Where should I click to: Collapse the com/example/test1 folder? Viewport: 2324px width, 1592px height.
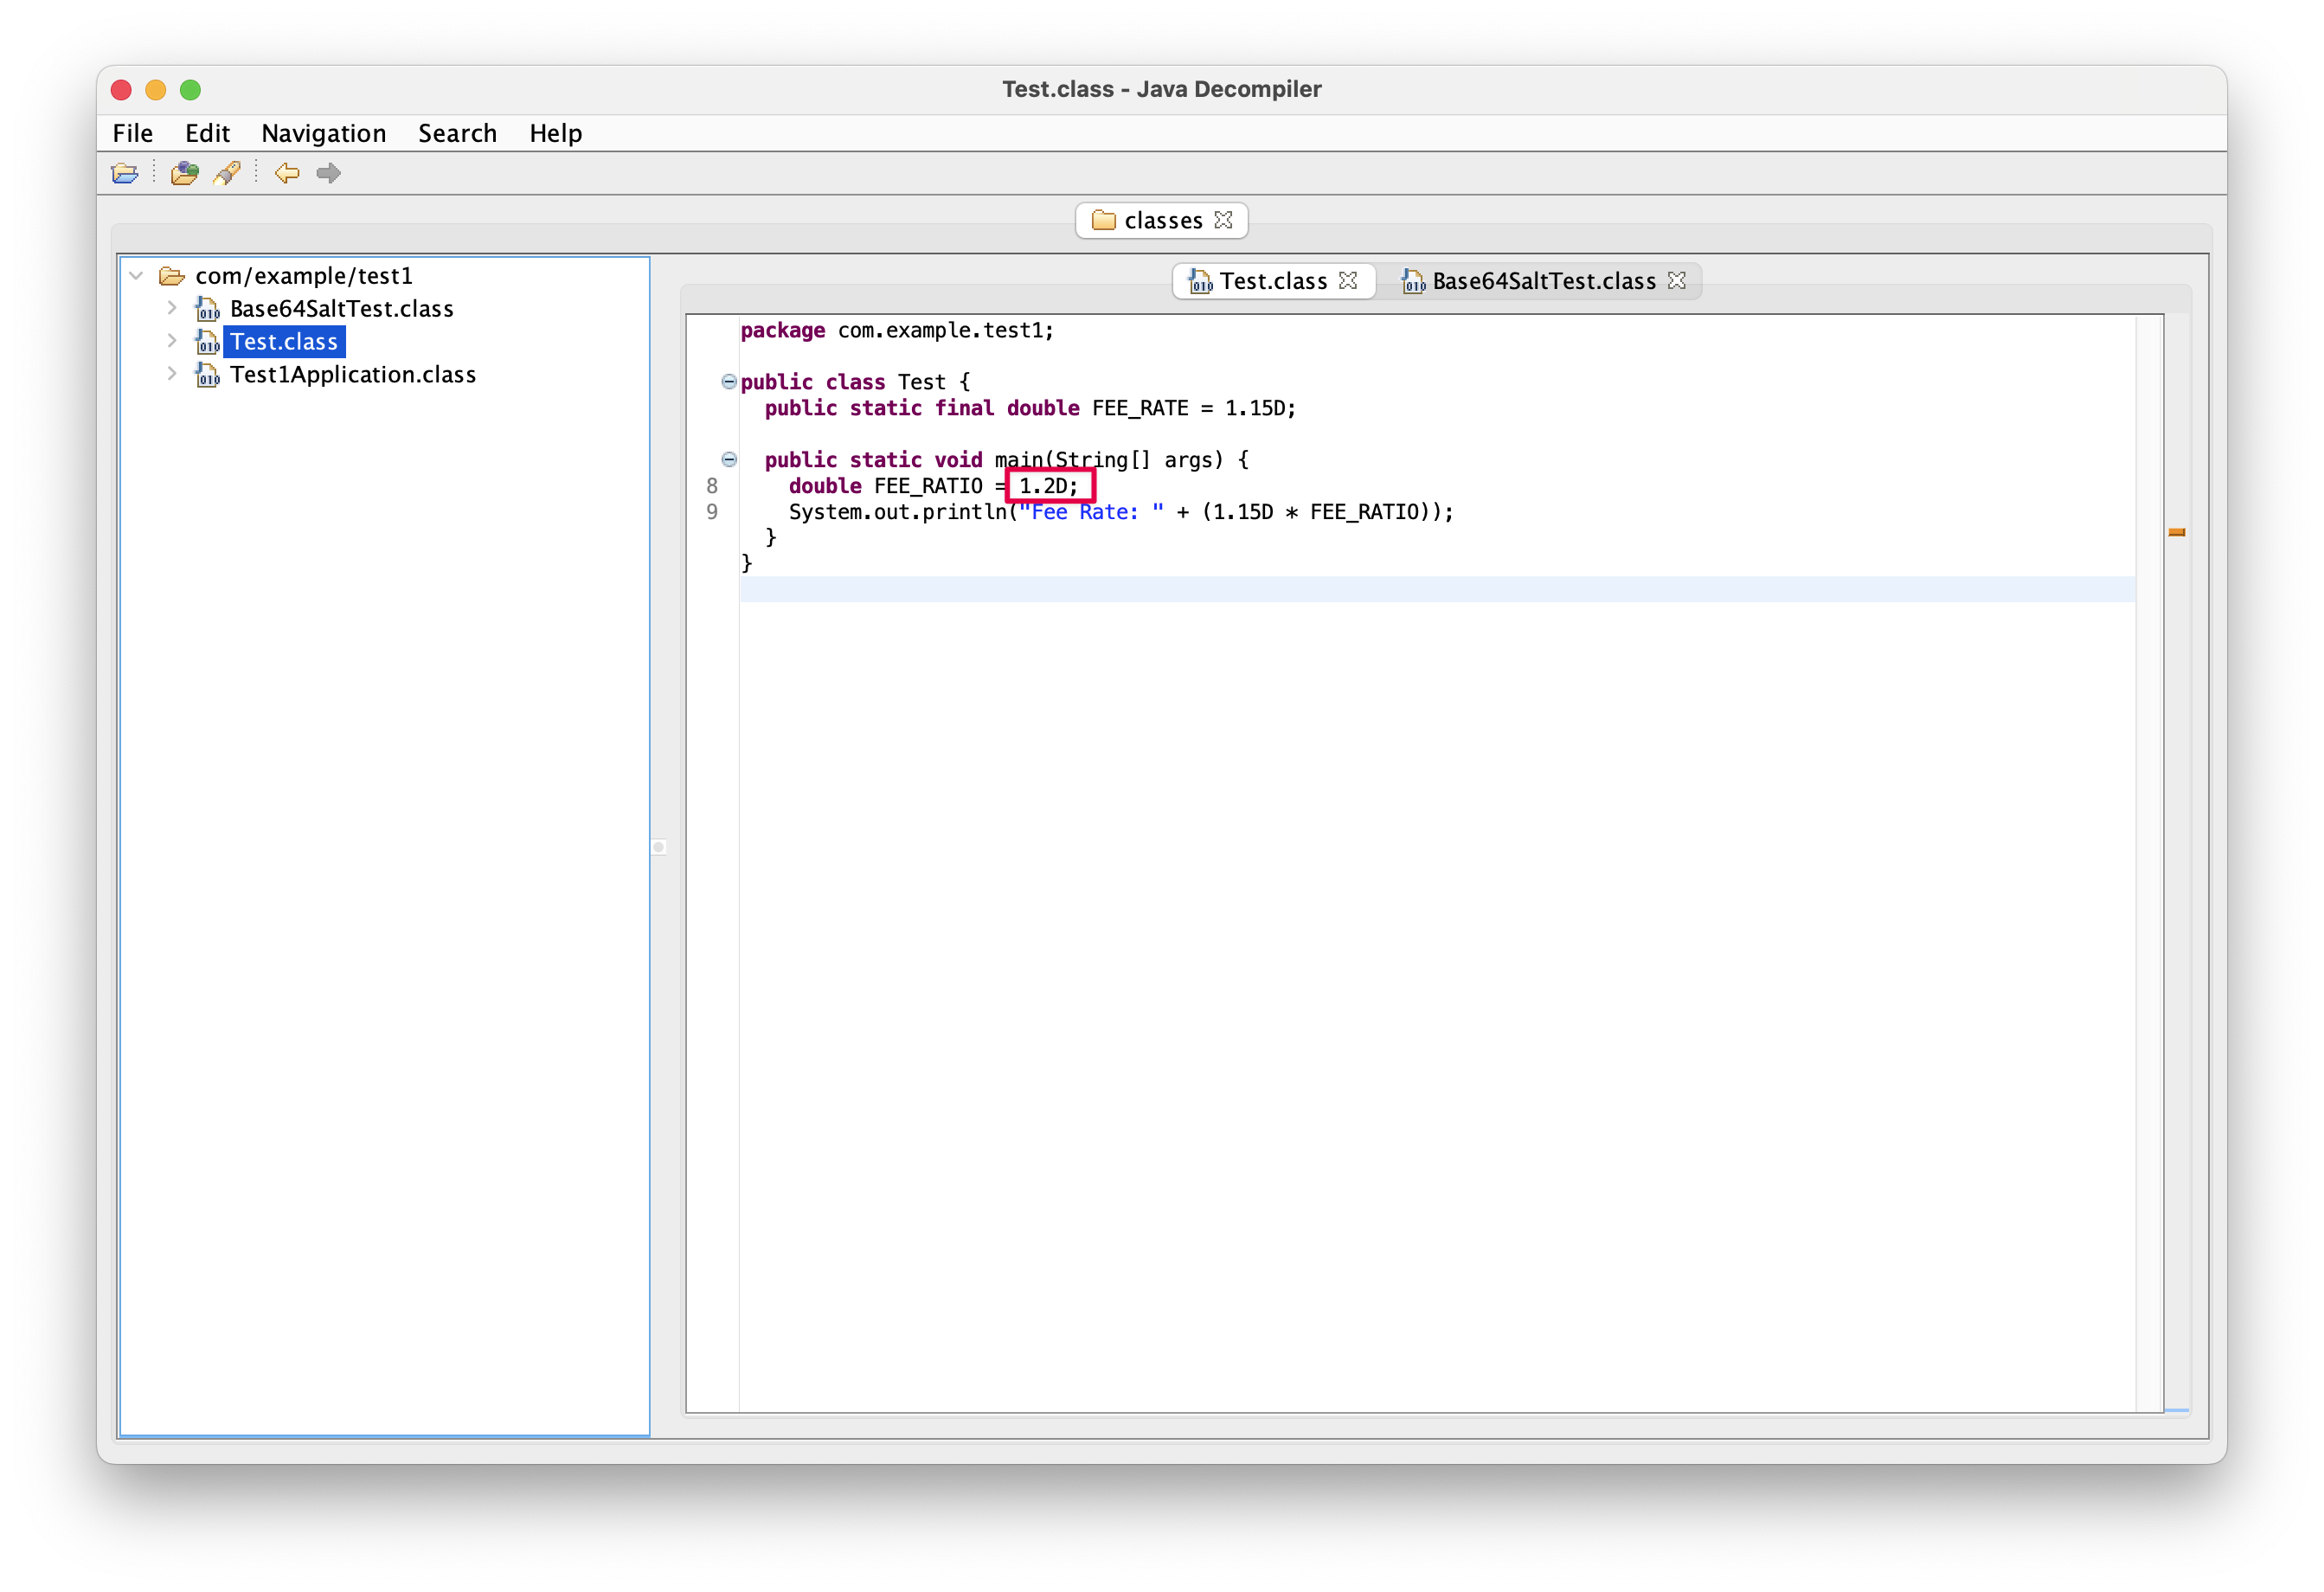(137, 275)
